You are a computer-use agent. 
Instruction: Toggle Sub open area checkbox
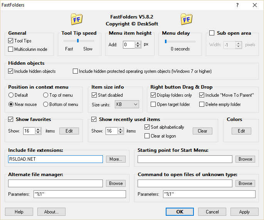212,33
